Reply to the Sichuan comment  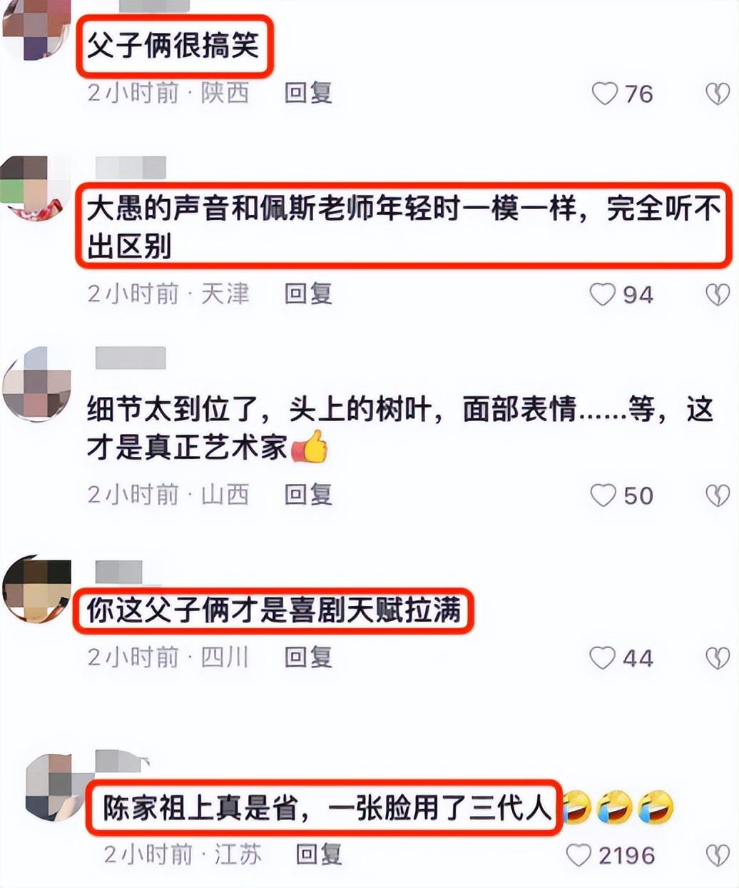[308, 657]
